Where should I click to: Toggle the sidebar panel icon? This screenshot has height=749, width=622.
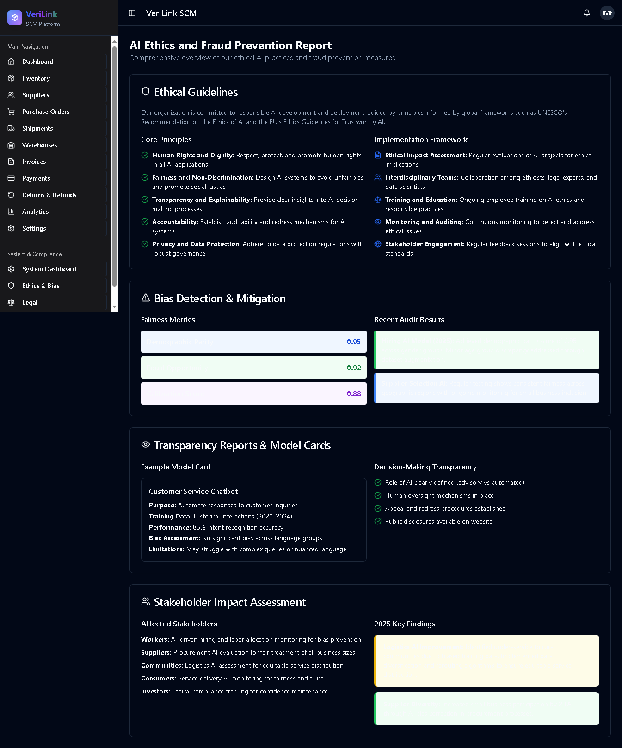[132, 13]
